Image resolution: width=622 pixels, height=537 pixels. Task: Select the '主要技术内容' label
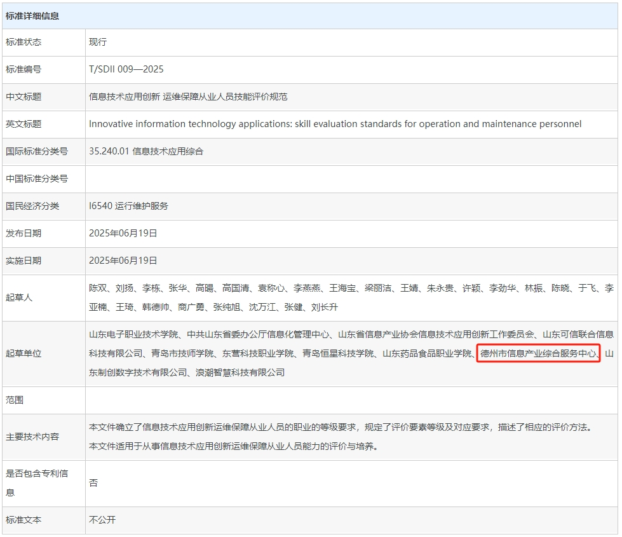click(x=32, y=437)
